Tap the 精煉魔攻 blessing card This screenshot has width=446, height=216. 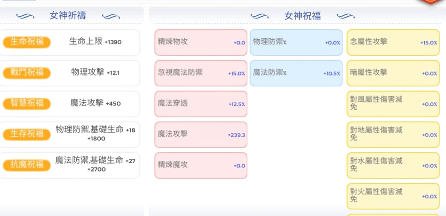(x=201, y=166)
